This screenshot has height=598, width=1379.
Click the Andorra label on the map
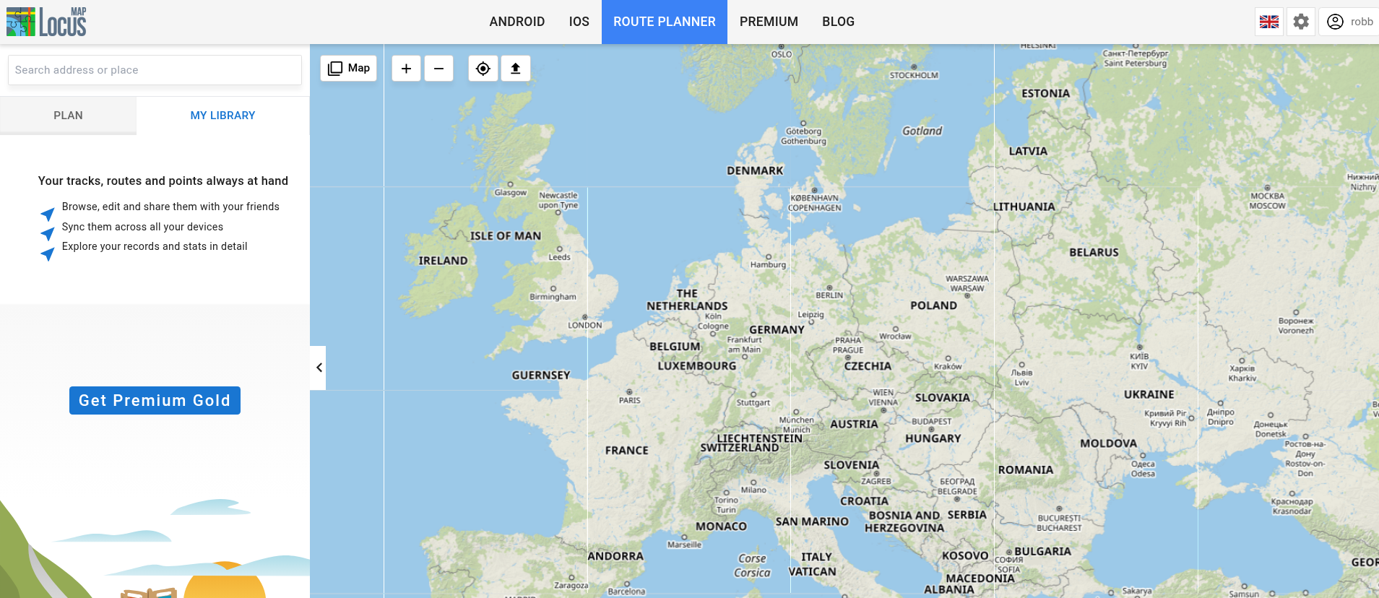click(x=615, y=556)
